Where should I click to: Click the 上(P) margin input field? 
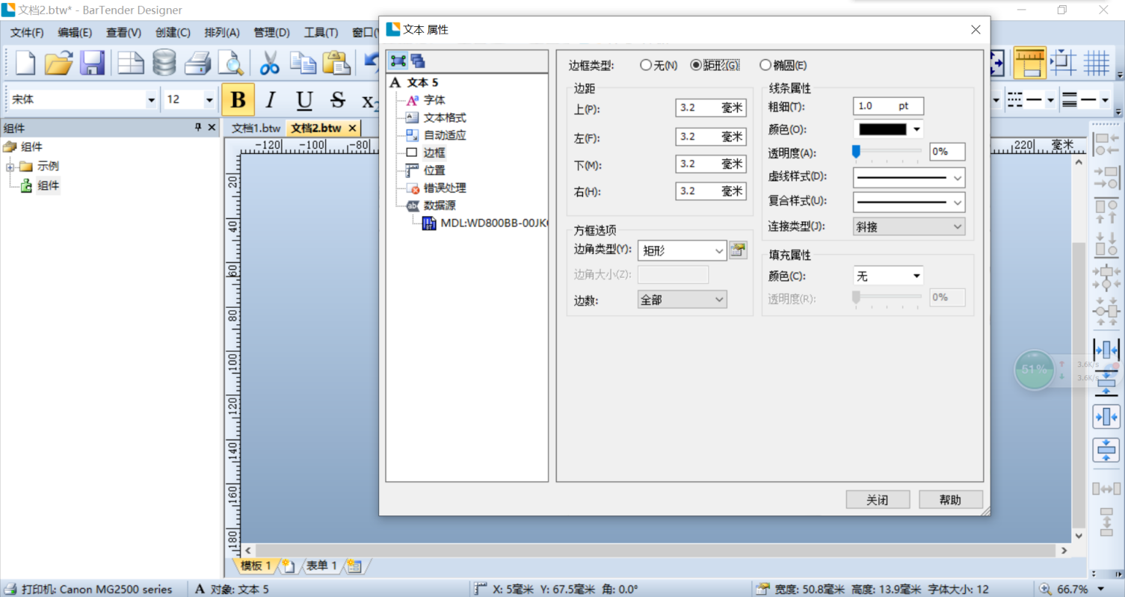[x=710, y=108]
